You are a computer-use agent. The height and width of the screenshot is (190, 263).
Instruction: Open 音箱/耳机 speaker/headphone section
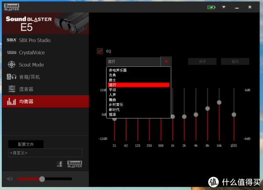click(46, 77)
